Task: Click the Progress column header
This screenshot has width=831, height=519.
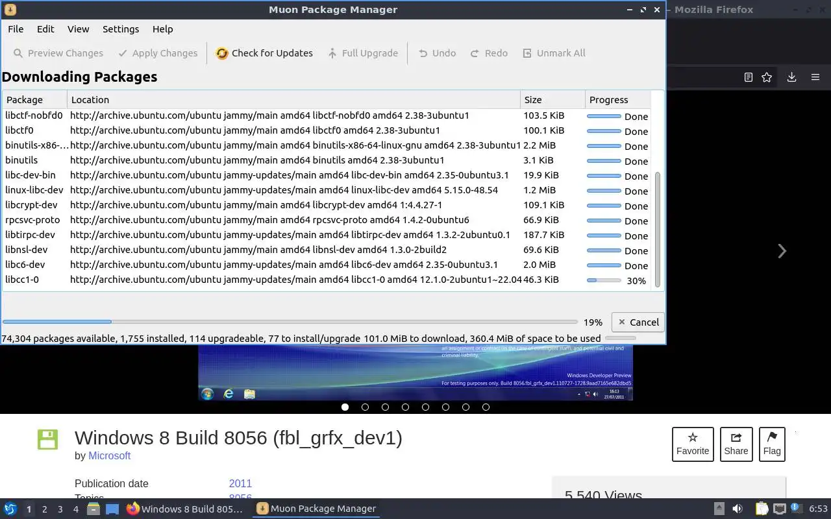Action: tap(617, 100)
